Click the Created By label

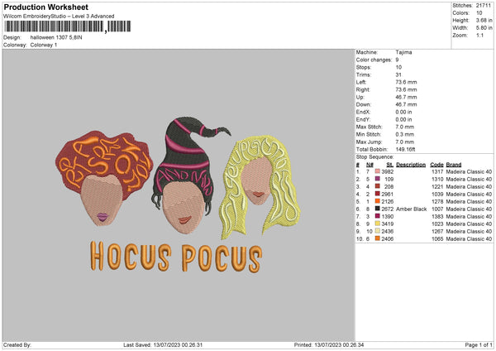(17, 344)
